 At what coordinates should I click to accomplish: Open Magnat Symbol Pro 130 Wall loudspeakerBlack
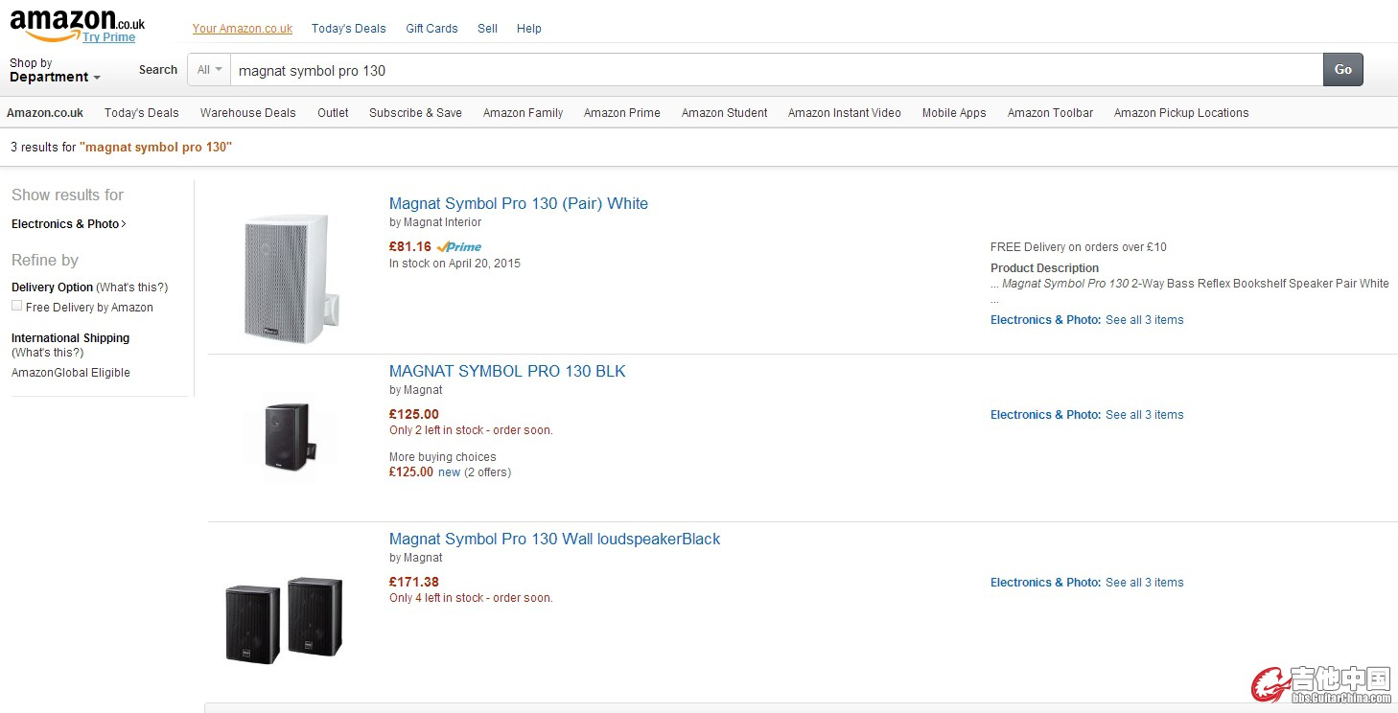pyautogui.click(x=554, y=539)
